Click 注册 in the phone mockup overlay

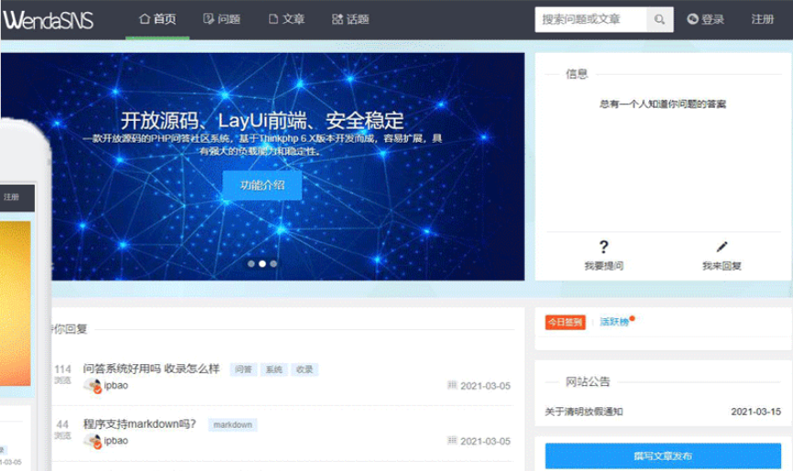point(11,198)
